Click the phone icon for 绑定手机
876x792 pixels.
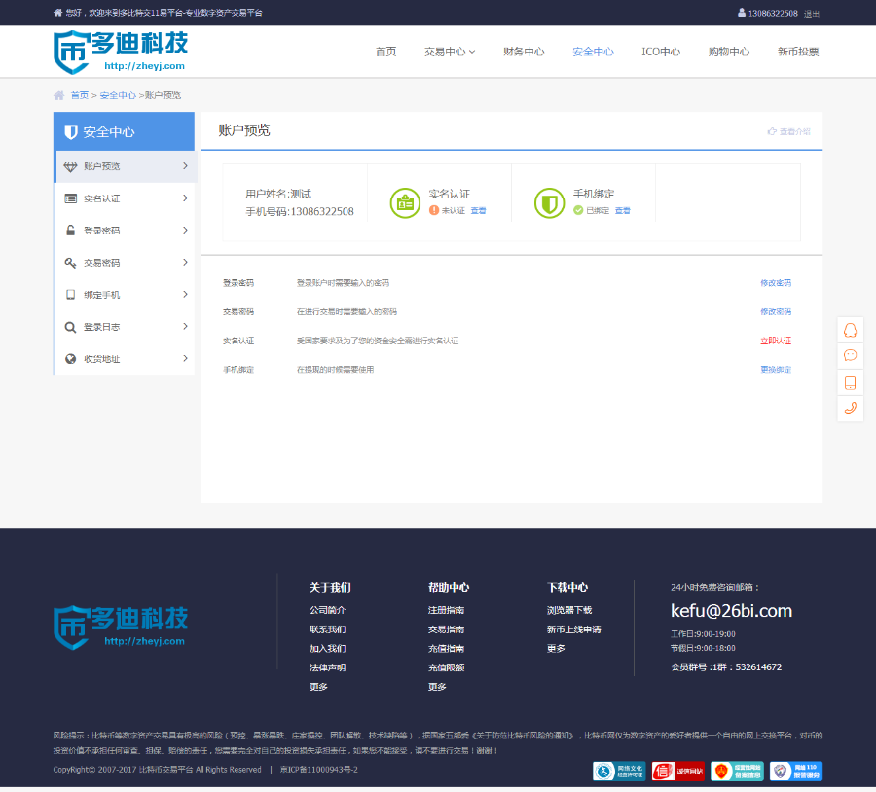click(x=70, y=295)
